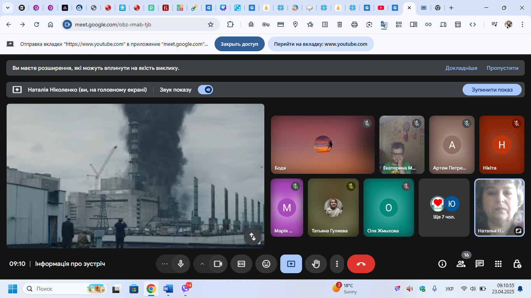531x298 pixels.
Task: Open Інформація про зустріч
Action: [70, 264]
